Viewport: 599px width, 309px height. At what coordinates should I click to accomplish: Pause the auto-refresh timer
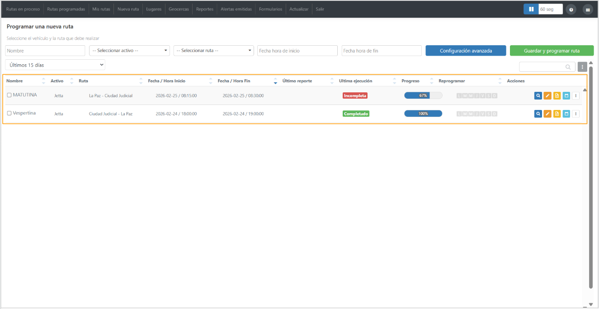(x=531, y=9)
